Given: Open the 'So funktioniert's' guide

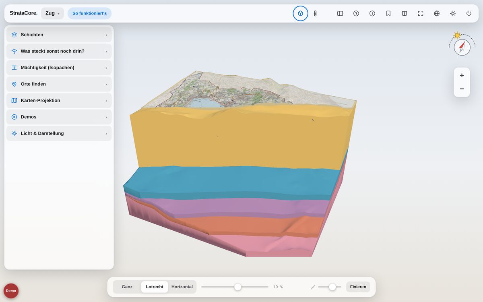Looking at the screenshot, I should [x=89, y=13].
